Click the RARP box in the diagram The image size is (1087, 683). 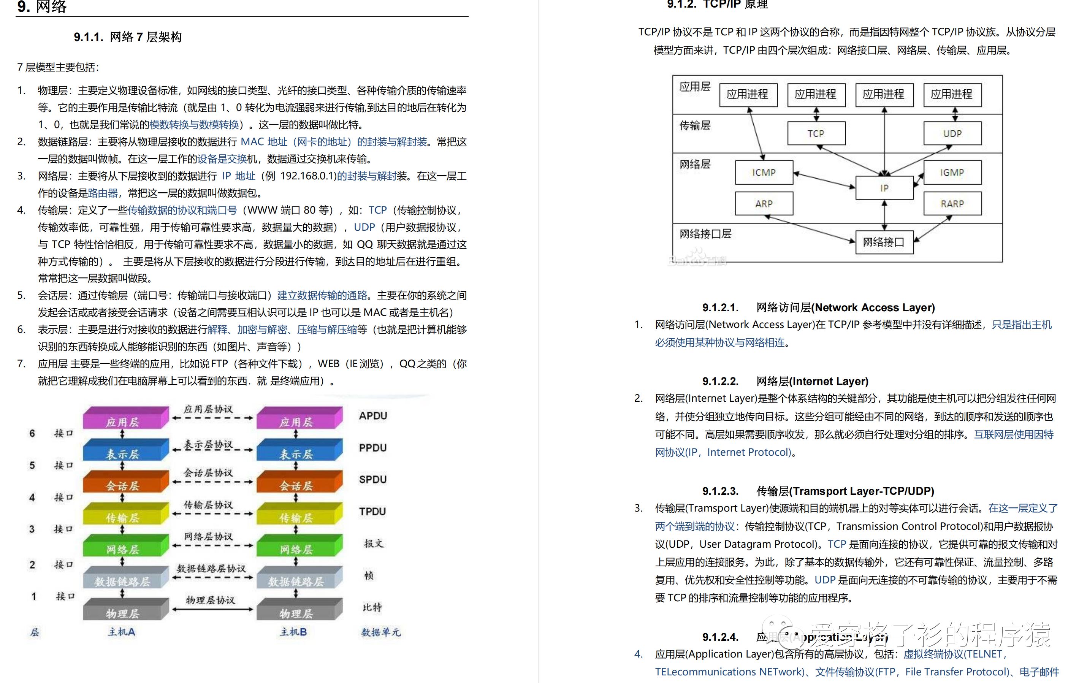tap(952, 204)
